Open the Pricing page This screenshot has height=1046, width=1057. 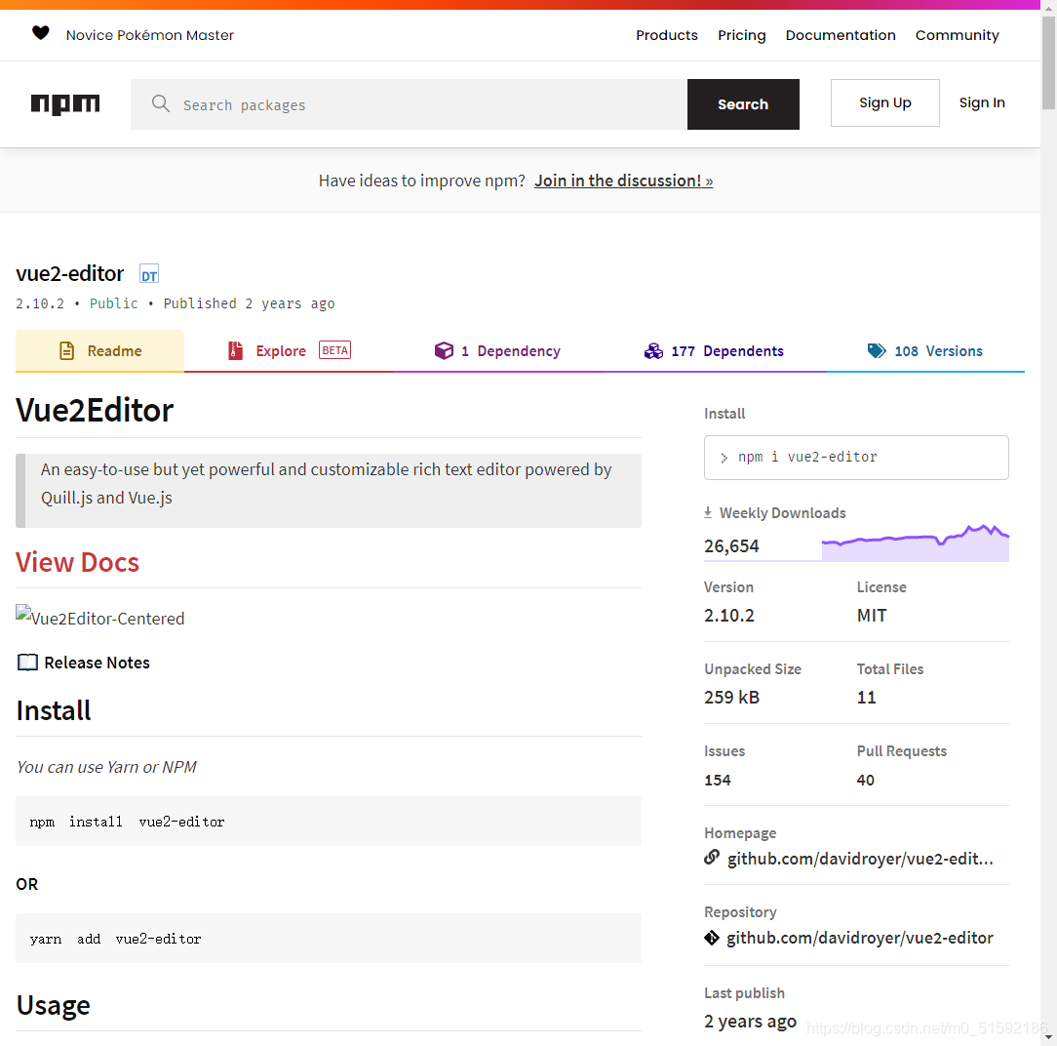coord(741,35)
